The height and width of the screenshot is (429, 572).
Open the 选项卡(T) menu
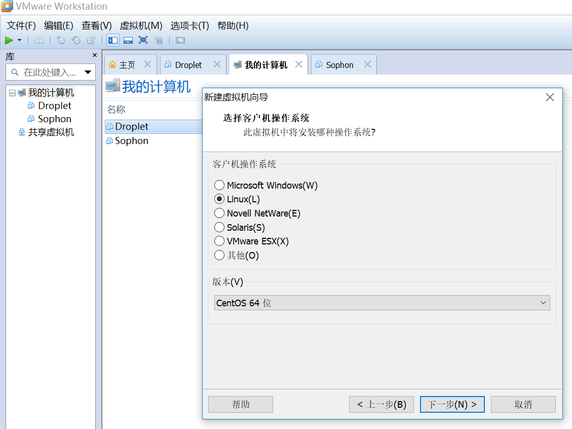pyautogui.click(x=189, y=25)
